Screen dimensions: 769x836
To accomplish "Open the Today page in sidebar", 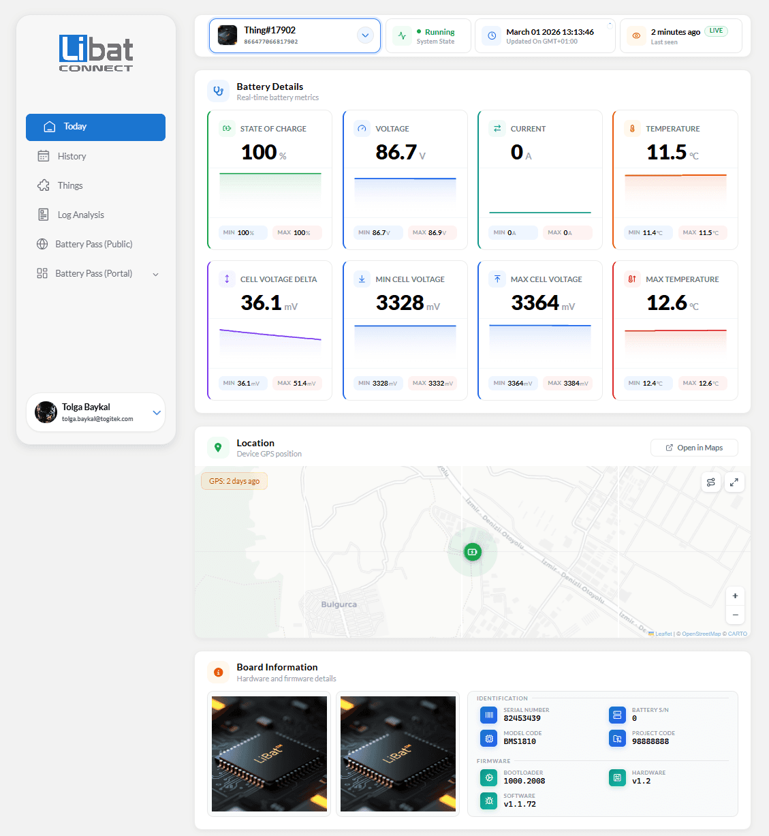I will coord(95,127).
